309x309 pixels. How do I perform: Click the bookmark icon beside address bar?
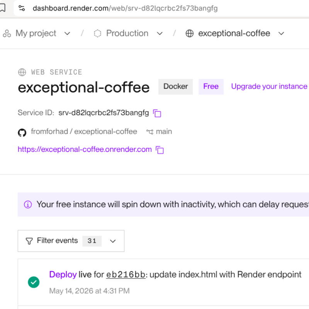point(2,8)
